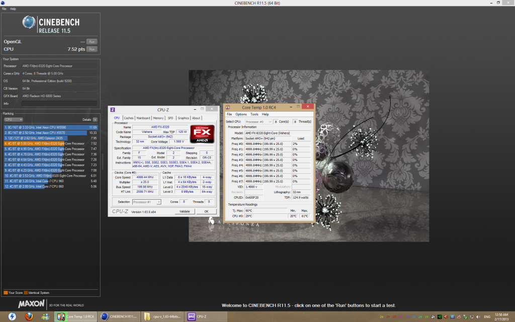Viewport: 515px width, 322px height.
Task: Click the AMD FX processor logo in CPU-Z
Action: pos(202,134)
